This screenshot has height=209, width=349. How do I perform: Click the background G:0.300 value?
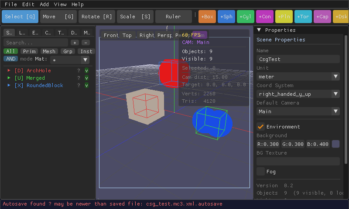click(x=293, y=144)
